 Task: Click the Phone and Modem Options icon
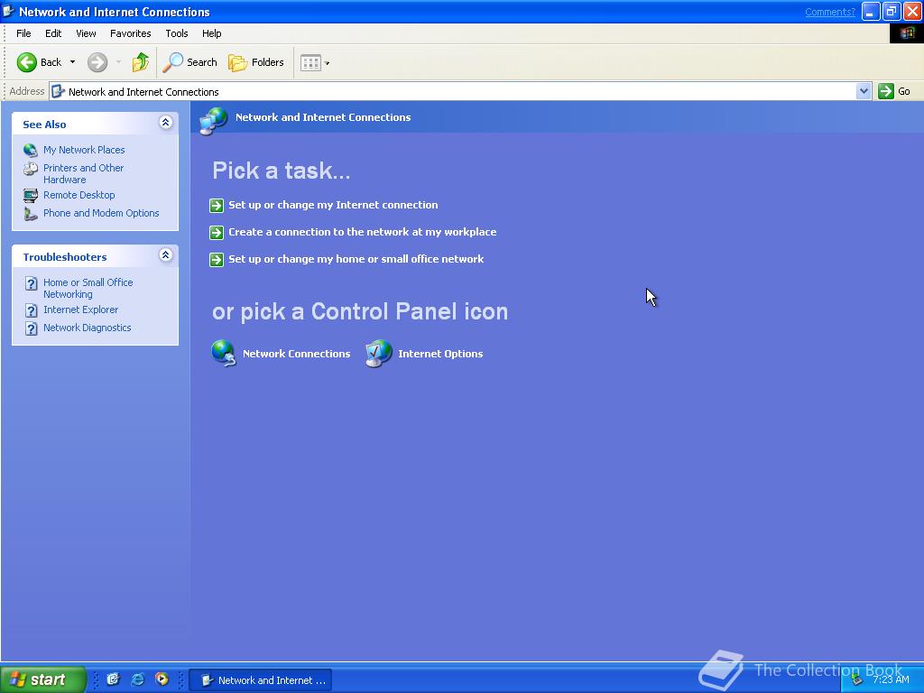point(31,213)
